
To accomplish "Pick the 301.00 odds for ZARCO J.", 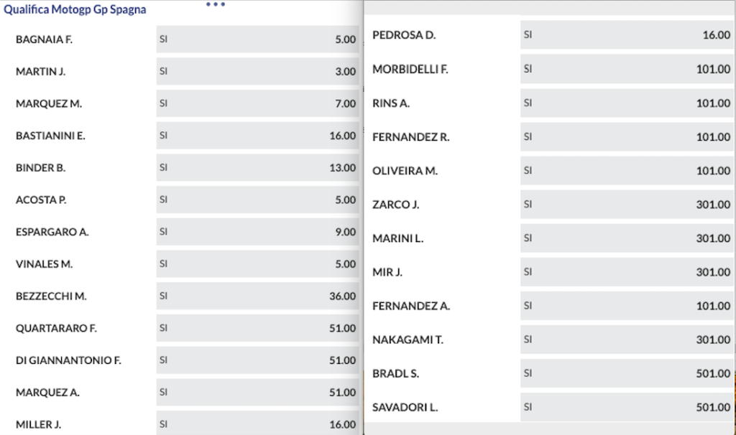I will pyautogui.click(x=625, y=205).
